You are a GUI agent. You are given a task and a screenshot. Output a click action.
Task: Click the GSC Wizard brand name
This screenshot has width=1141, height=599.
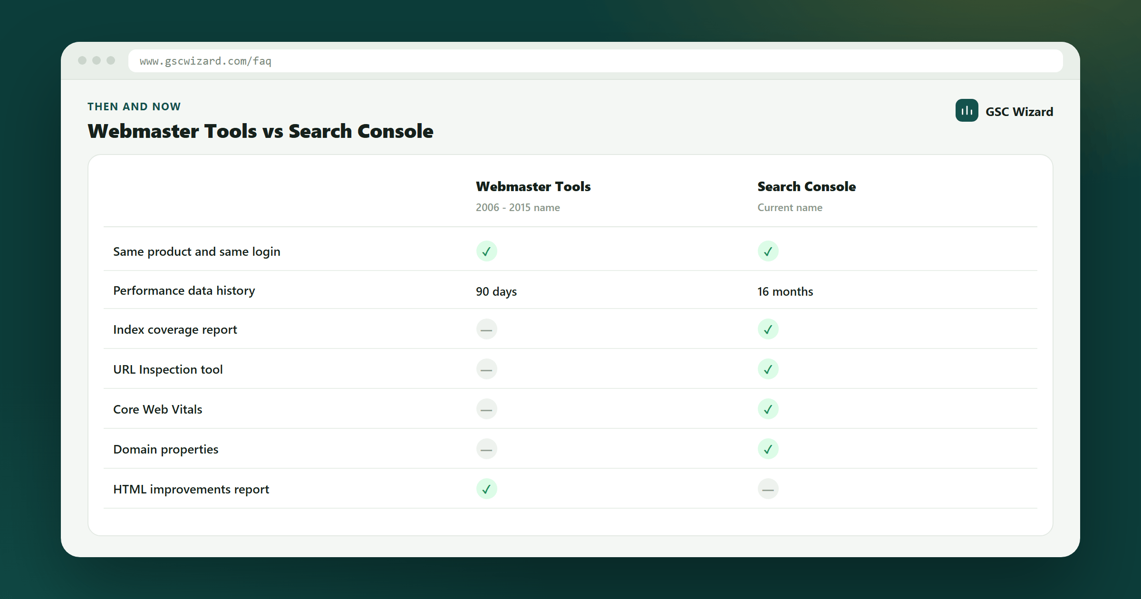(1019, 112)
